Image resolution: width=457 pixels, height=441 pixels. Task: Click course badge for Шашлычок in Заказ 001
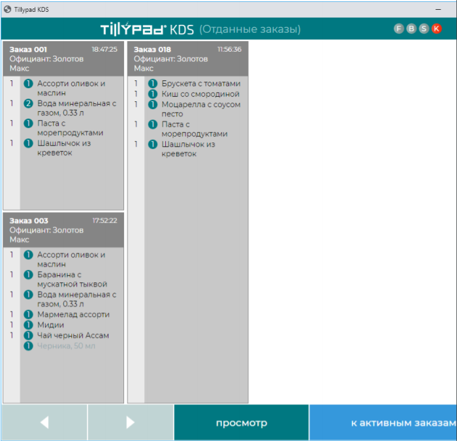pos(28,143)
